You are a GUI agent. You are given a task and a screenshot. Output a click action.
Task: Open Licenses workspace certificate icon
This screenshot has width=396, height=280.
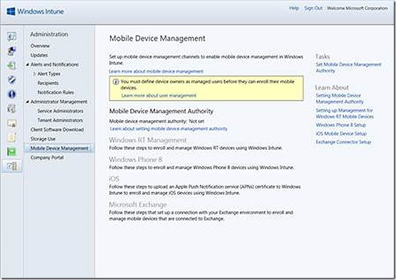coord(11,123)
